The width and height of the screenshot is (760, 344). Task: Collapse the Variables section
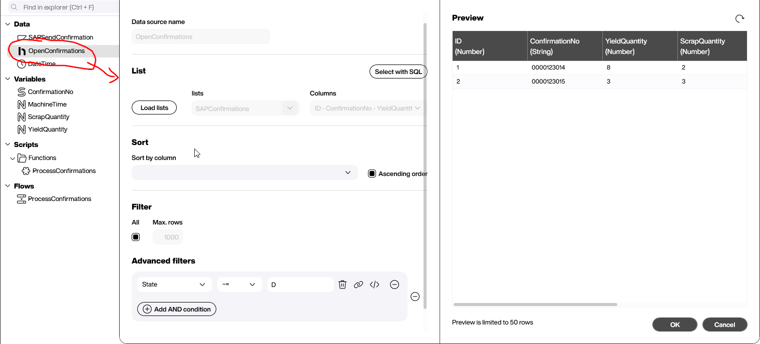(7, 79)
